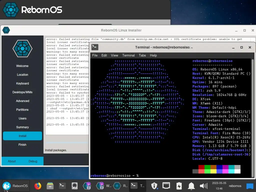
Task: Open the security shield tray icon
Action: [x=154, y=186]
